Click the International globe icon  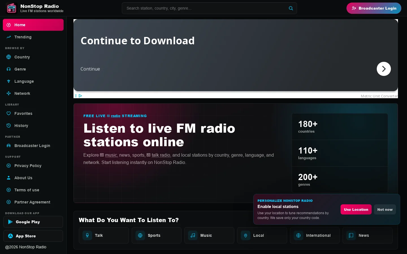point(298,235)
